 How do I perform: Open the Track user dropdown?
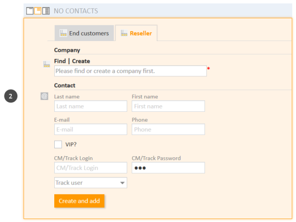pos(91,182)
